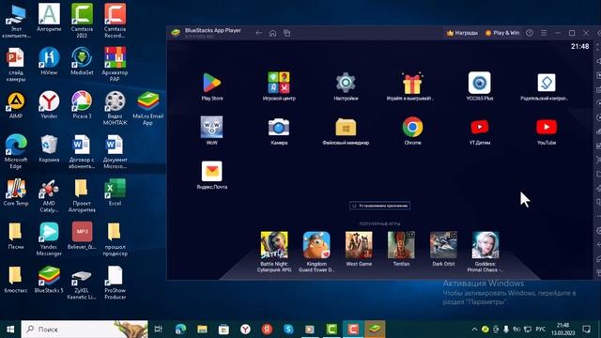Image resolution: width=601 pixels, height=338 pixels.
Task: Select the Песни folder on desktop
Action: click(16, 232)
